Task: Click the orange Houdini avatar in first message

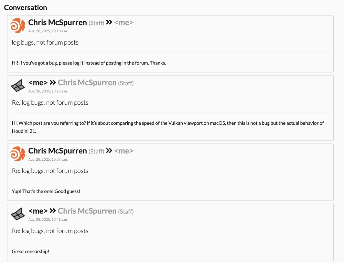Action: coord(18,25)
